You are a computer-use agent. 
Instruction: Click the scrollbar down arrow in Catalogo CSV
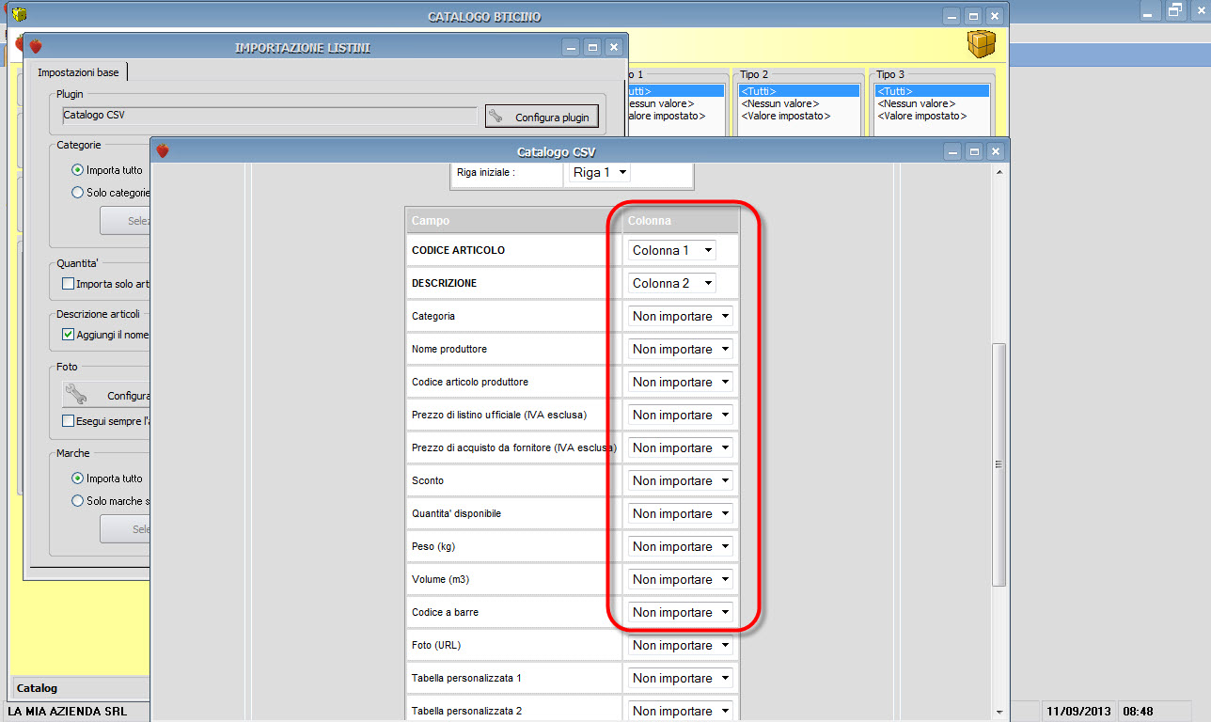(x=999, y=712)
